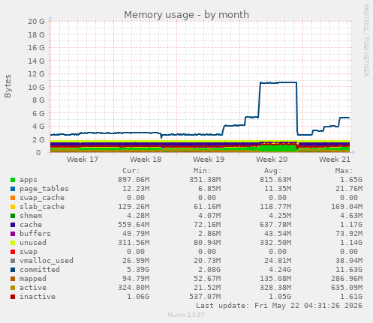This screenshot has width=373, height=323.
Task: Click the 'inactive' legend label
Action: (x=38, y=297)
